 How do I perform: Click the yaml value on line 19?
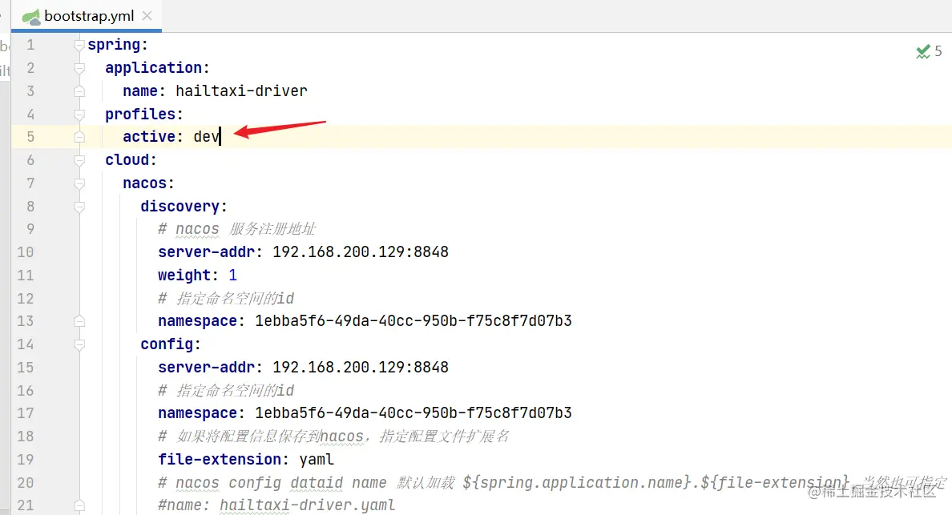[317, 460]
